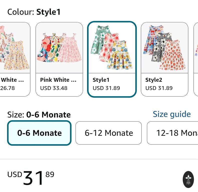Click the large USD 31.89 product price
Viewport: 198px width, 192px height.
tap(31, 178)
